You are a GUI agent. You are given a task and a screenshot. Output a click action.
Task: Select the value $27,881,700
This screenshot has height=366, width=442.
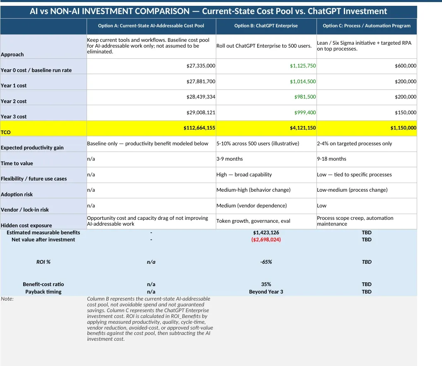151,82
